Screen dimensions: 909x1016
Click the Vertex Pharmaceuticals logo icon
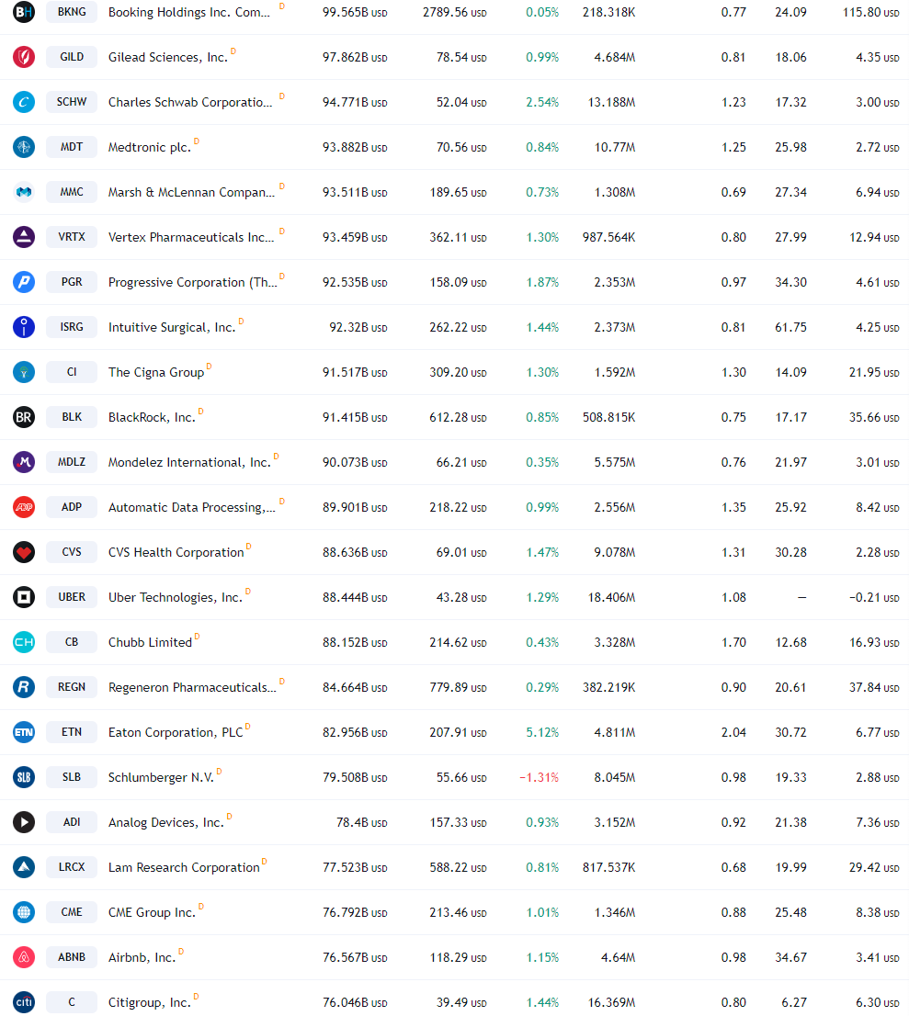click(24, 237)
